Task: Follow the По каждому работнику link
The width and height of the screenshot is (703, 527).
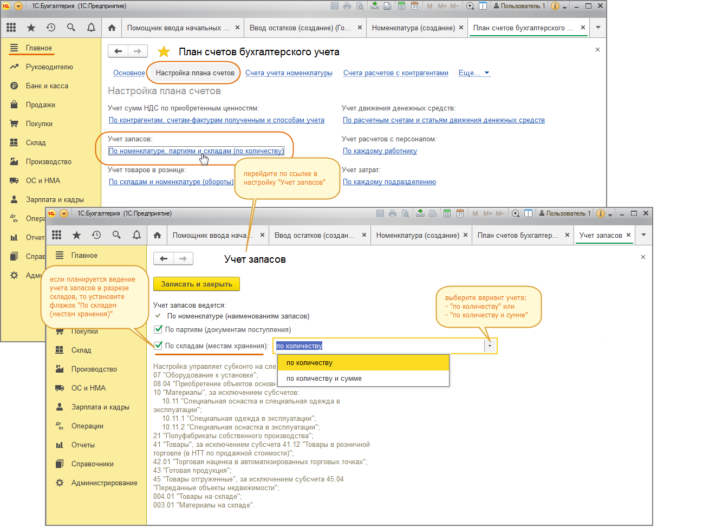Action: coord(380,151)
